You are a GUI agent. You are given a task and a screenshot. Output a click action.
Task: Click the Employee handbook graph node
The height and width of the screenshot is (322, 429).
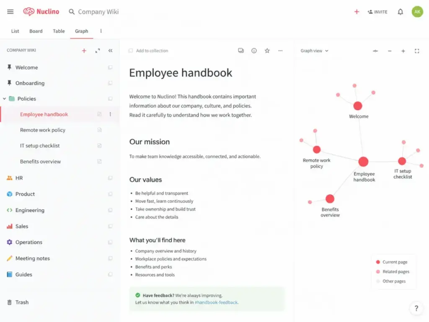tap(363, 161)
